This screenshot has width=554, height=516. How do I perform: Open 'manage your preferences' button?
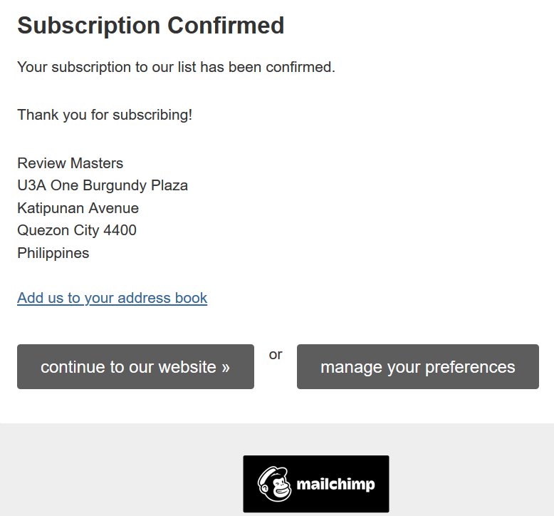(417, 367)
